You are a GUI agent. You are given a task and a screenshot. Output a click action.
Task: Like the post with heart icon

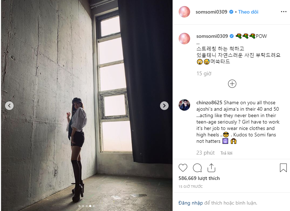[183, 168]
